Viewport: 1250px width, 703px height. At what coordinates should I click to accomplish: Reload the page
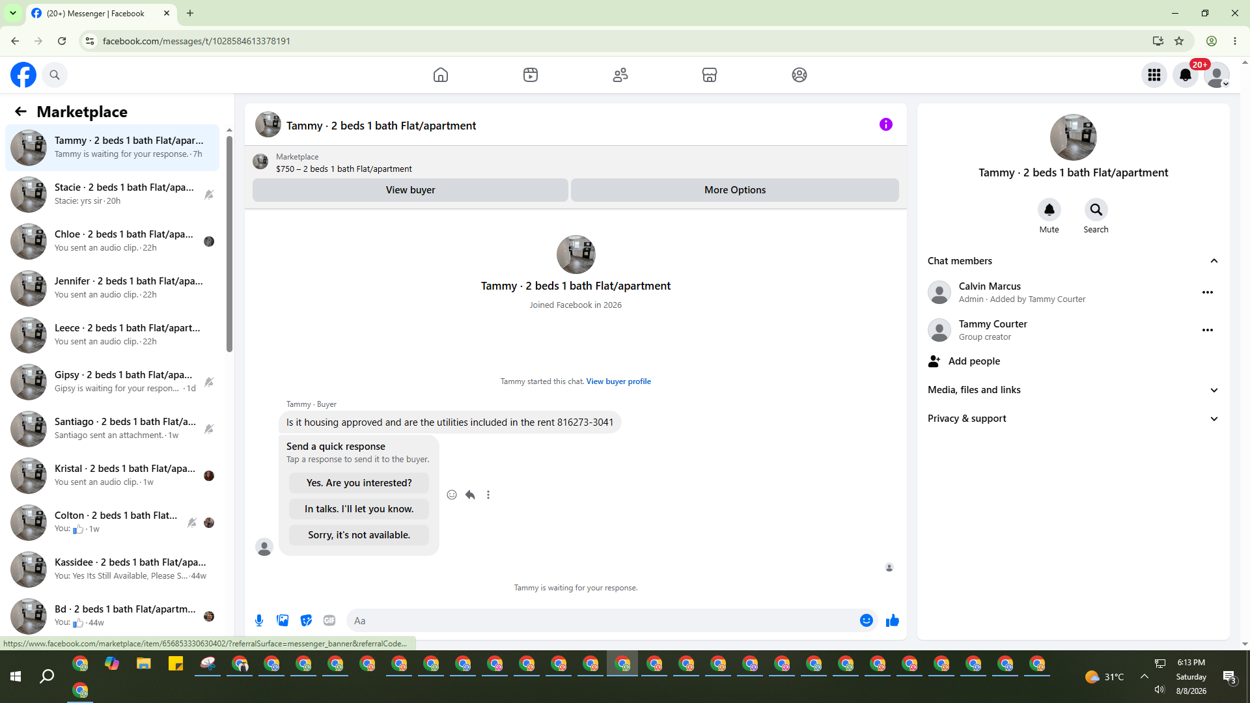coord(62,41)
